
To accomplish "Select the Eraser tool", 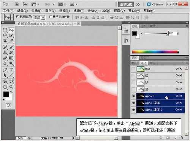I will pyautogui.click(x=5, y=58).
